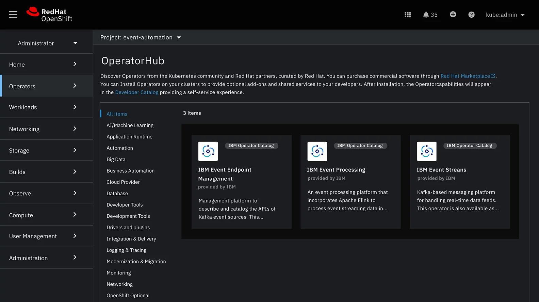539x302 pixels.
Task: View the 35 notifications bell
Action: [x=430, y=15]
